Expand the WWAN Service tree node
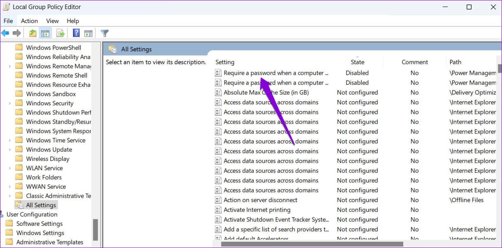The image size is (502, 248). click(x=9, y=187)
